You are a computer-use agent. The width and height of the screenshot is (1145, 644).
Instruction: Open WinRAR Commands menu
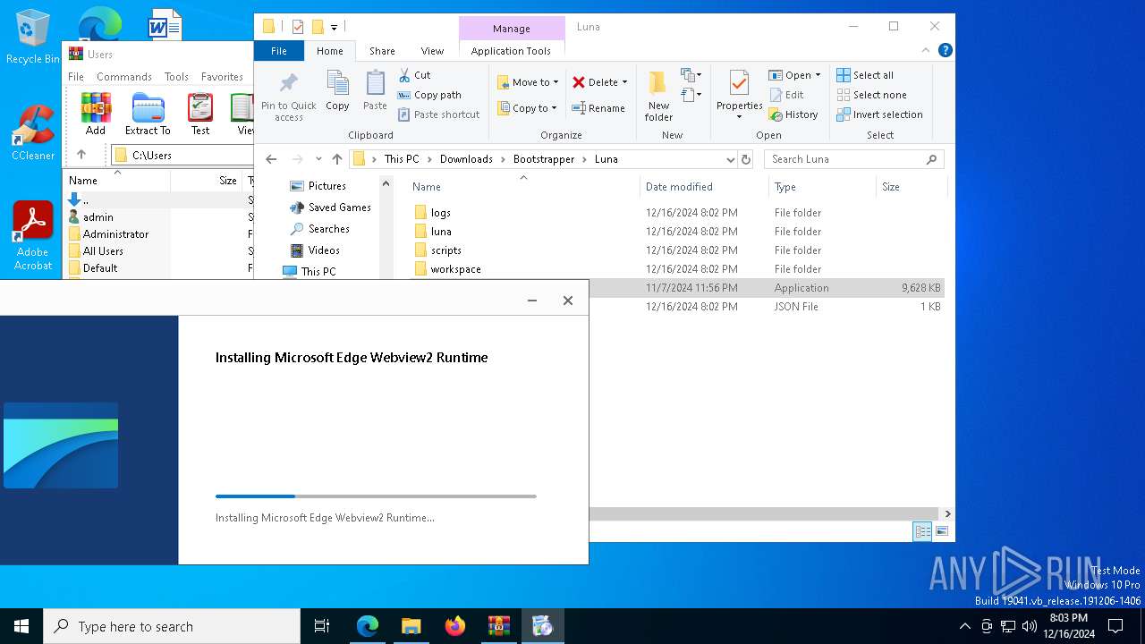124,77
